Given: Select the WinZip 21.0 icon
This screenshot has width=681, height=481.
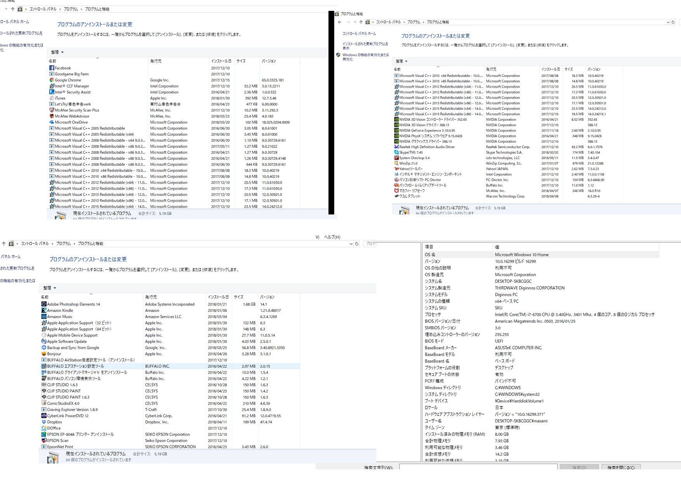Looking at the screenshot, I should 396,163.
